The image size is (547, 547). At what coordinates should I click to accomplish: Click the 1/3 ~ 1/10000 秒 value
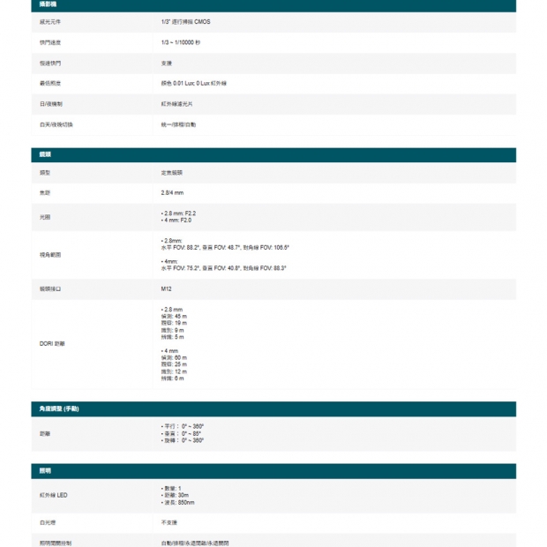click(x=182, y=41)
